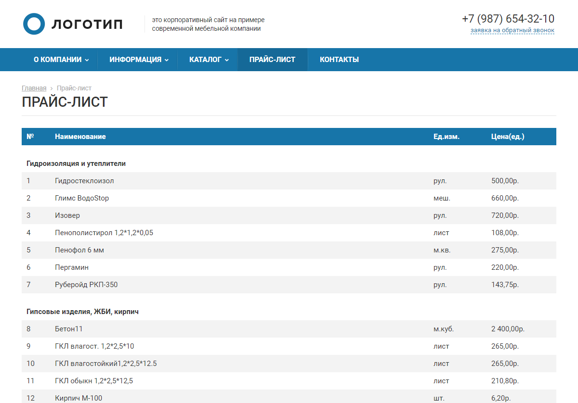Expand the О КОМПАНИИ dropdown menu

click(x=61, y=60)
